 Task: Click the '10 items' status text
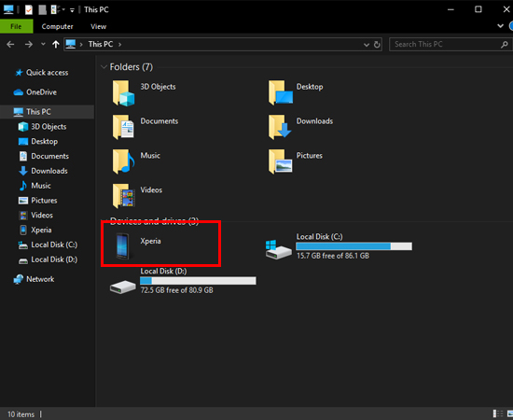[21, 414]
